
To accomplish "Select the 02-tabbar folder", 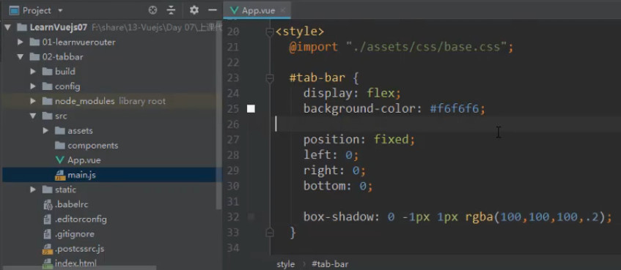I will point(62,57).
